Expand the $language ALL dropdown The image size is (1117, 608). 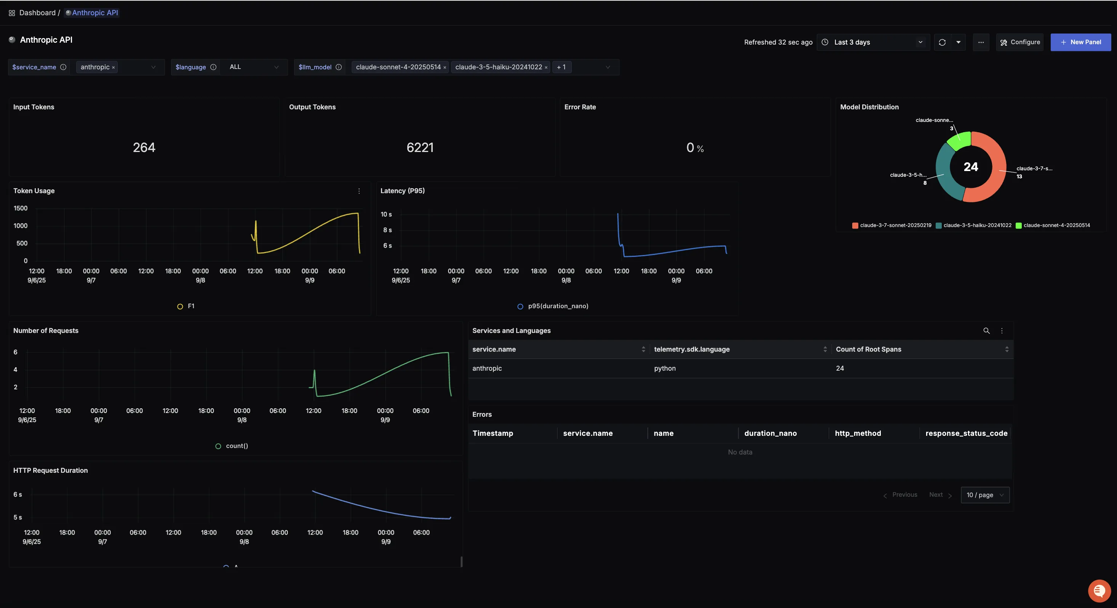(254, 67)
